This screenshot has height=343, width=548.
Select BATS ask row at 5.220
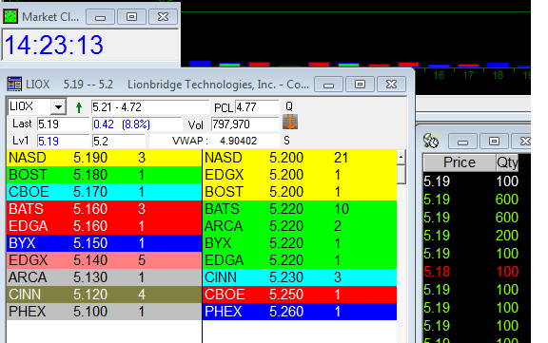click(x=300, y=209)
